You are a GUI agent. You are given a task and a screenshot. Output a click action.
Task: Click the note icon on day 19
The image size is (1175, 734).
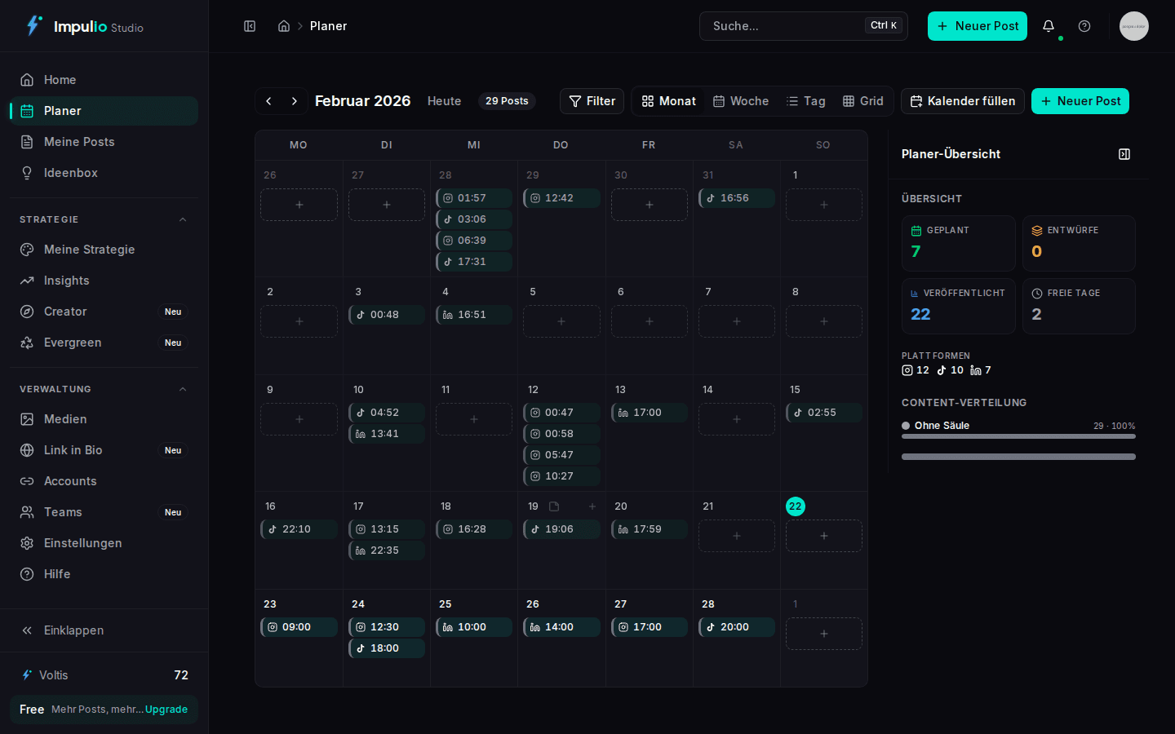coord(554,506)
